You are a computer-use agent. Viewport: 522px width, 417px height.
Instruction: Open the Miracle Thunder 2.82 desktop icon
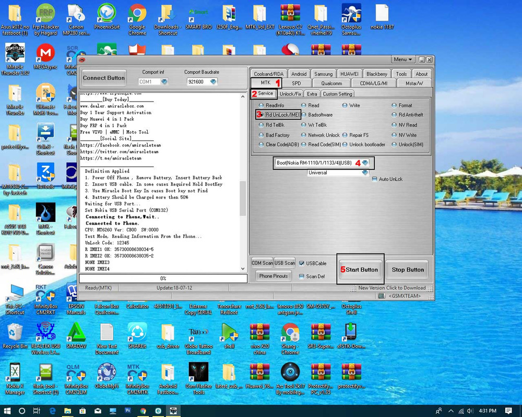(x=15, y=59)
